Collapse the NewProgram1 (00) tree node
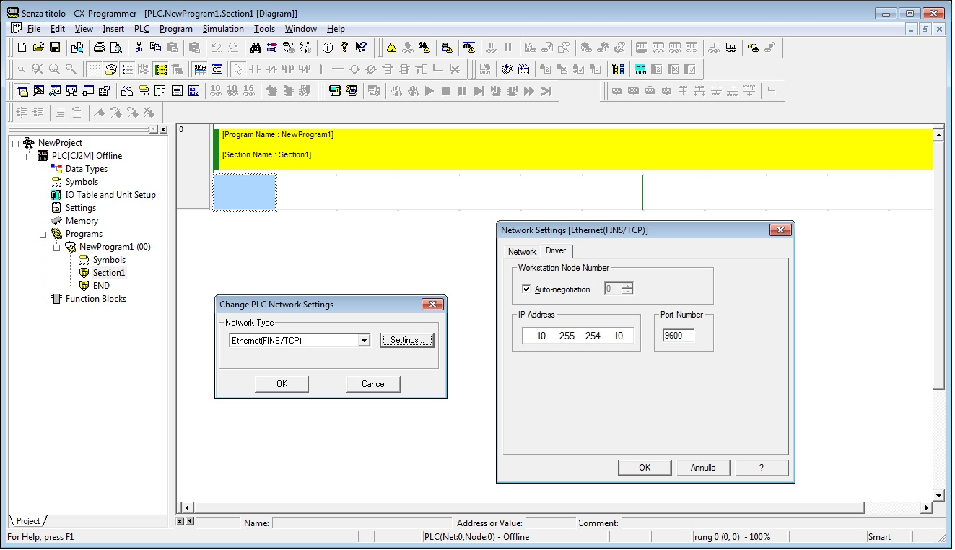The height and width of the screenshot is (550, 955). [57, 247]
